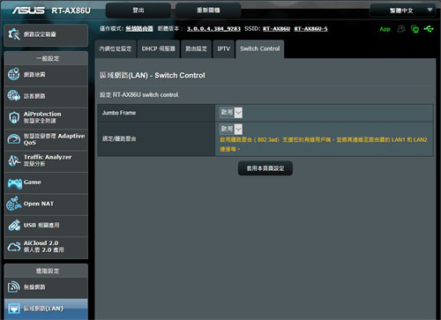This screenshot has width=441, height=320.
Task: Open the link aggregation dropdown
Action: pos(231,129)
